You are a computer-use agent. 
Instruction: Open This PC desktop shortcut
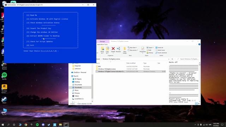tap(4, 112)
